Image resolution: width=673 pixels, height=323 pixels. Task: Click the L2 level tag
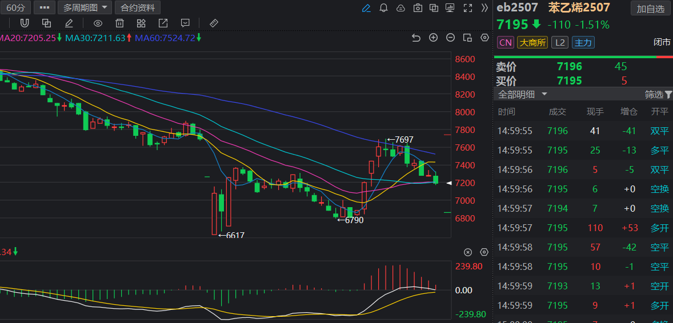tap(560, 42)
